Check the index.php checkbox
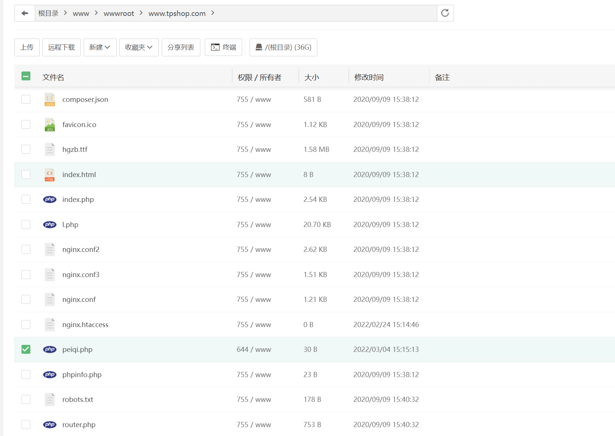 pos(26,199)
